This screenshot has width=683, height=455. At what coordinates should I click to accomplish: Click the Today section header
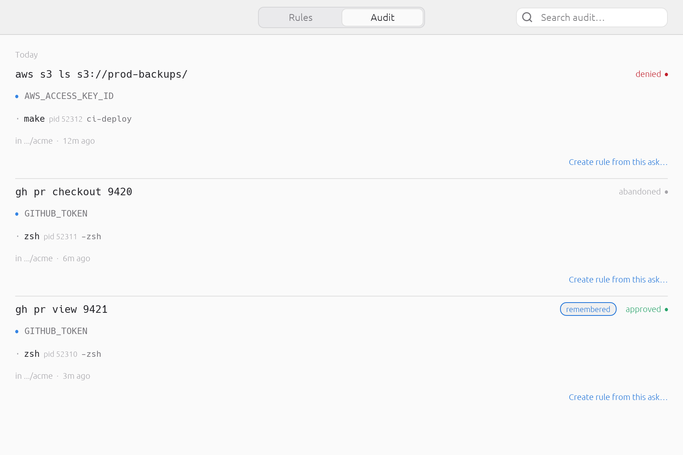point(27,55)
